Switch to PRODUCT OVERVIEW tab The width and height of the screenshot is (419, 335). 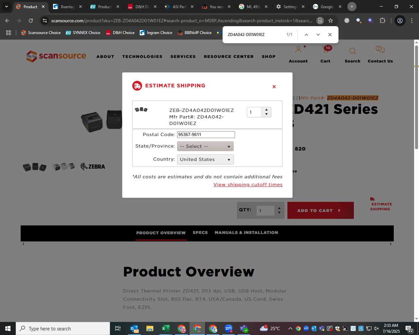[x=161, y=233]
